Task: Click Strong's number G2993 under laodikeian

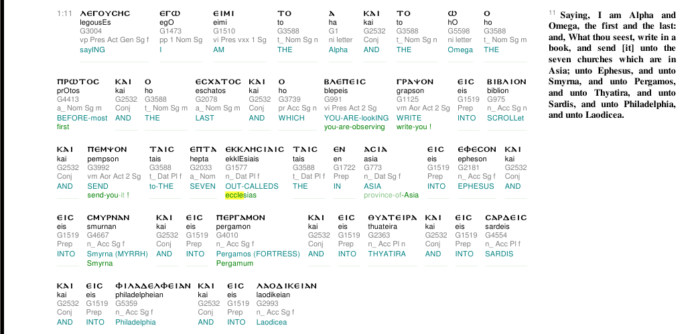Action: pyautogui.click(x=267, y=304)
